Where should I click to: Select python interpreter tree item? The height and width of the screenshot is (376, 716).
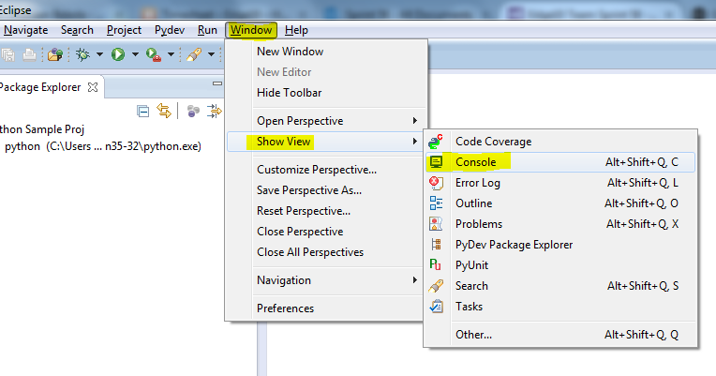103,146
